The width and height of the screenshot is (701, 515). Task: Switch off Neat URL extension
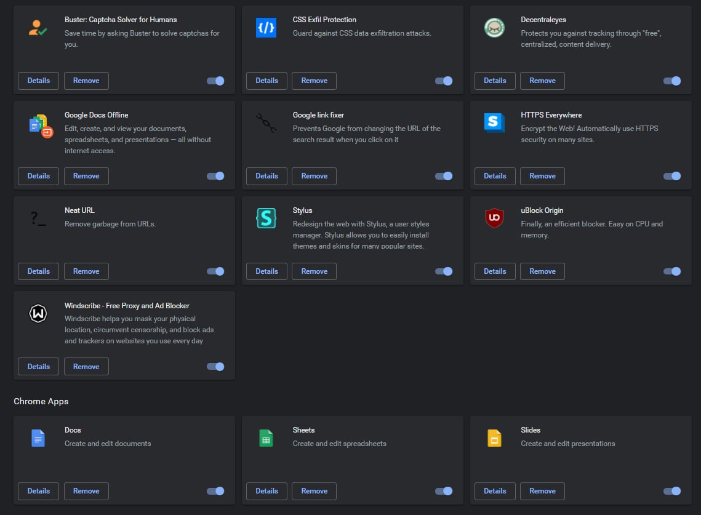(215, 271)
